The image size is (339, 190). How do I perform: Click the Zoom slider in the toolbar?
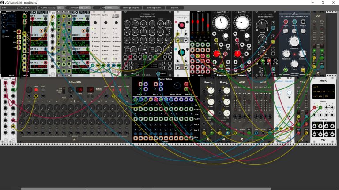106,8
